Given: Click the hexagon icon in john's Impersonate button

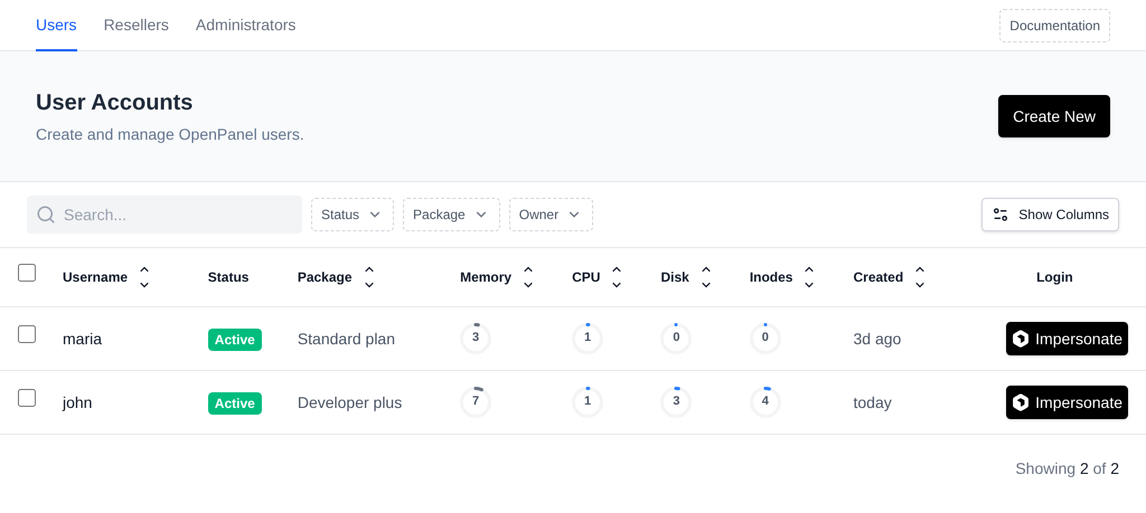Looking at the screenshot, I should [x=1021, y=402].
